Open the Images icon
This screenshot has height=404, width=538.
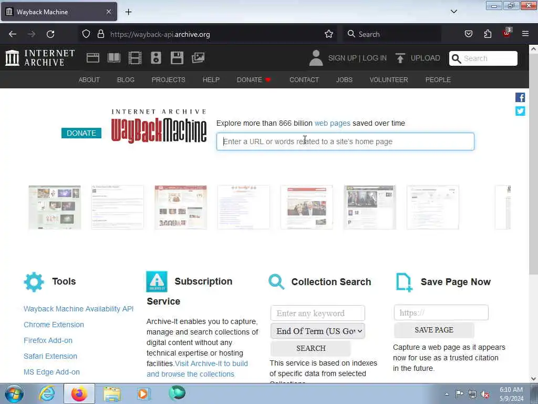tap(198, 58)
